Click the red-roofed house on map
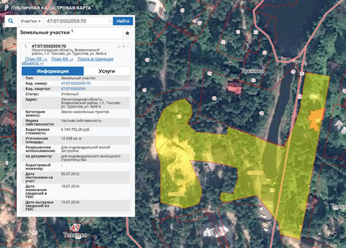 tap(235, 88)
